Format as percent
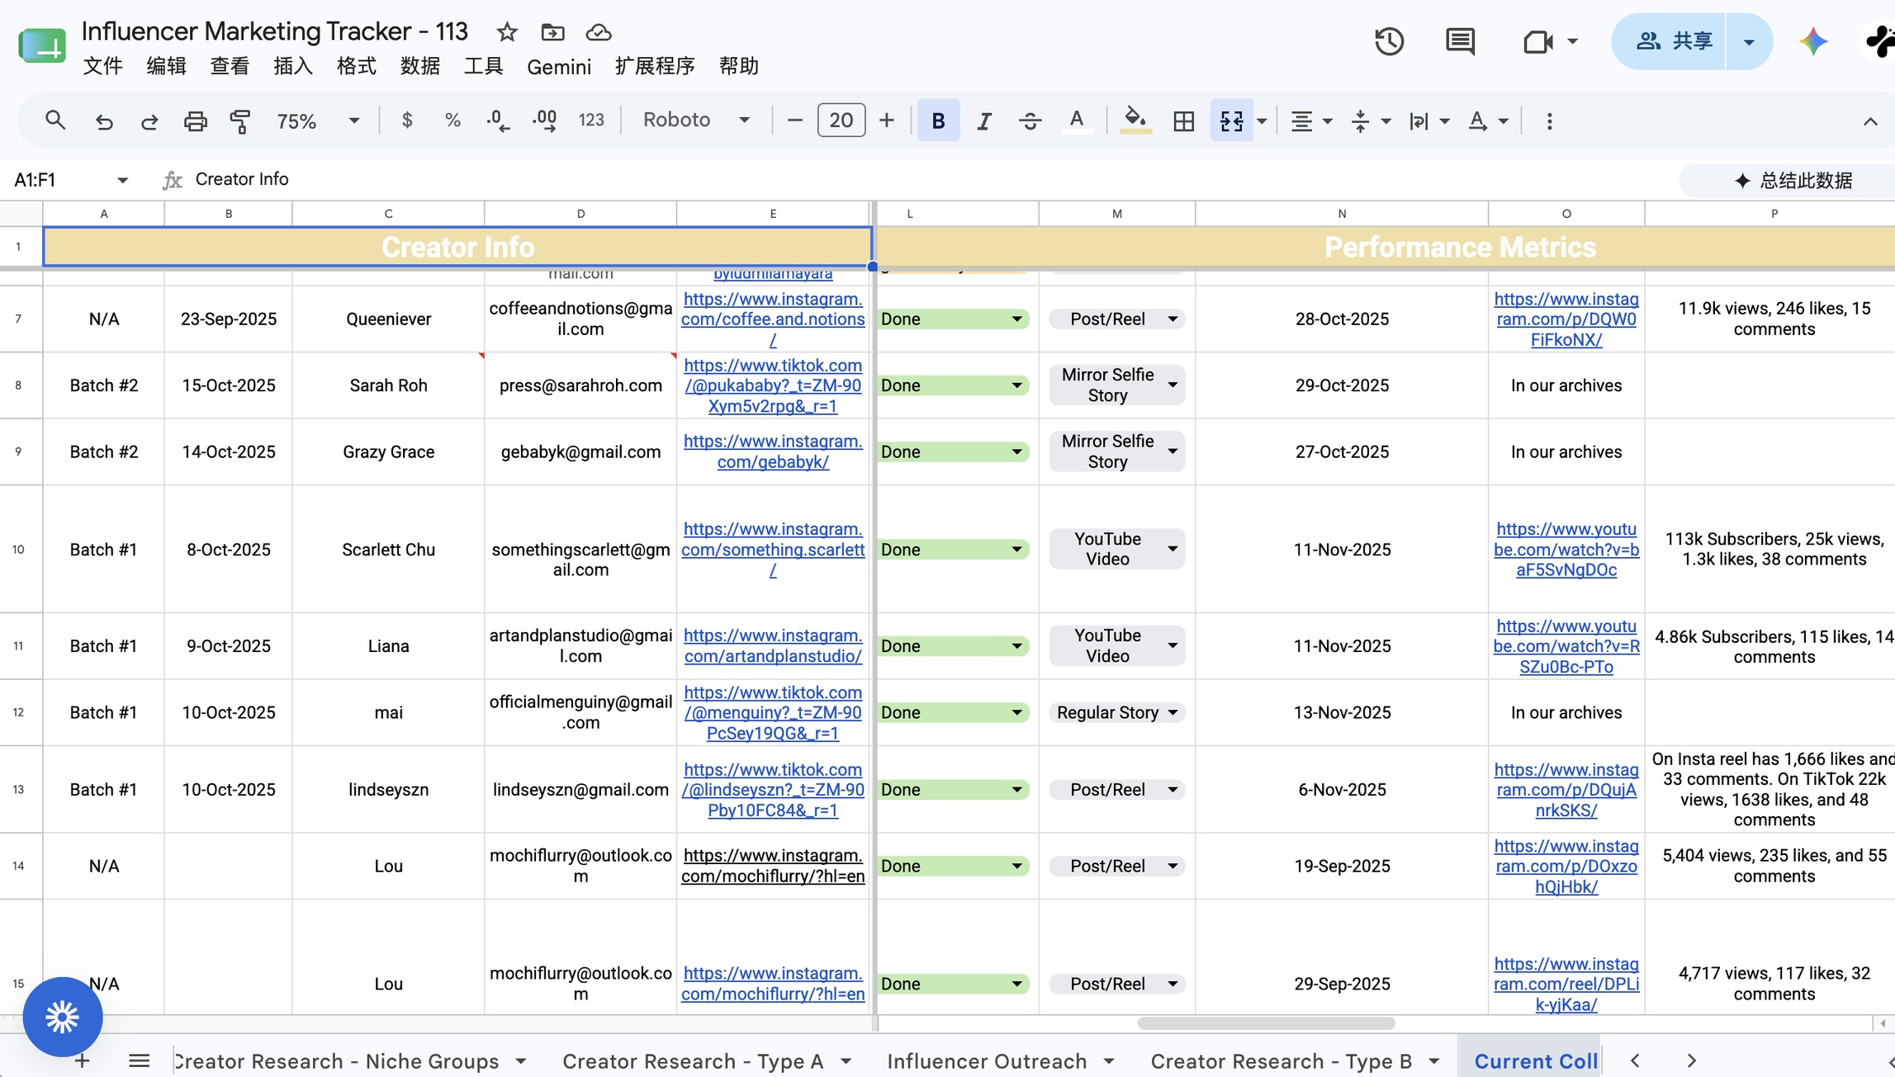The width and height of the screenshot is (1895, 1077). (452, 120)
